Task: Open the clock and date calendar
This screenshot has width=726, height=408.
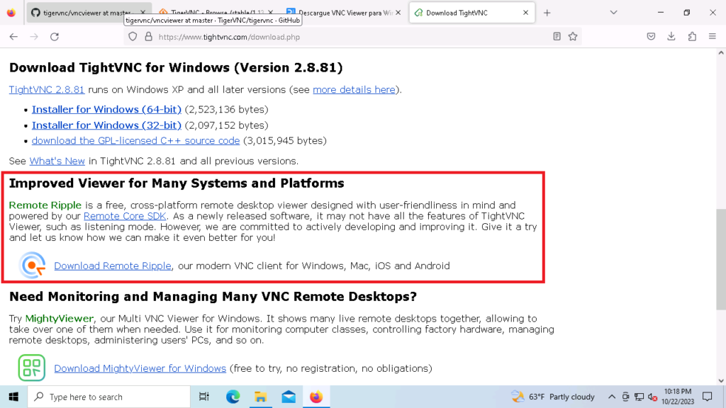Action: pyautogui.click(x=678, y=397)
